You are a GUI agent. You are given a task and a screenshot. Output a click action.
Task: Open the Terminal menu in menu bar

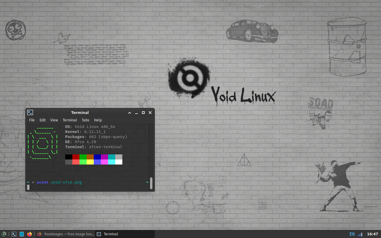pyautogui.click(x=70, y=120)
